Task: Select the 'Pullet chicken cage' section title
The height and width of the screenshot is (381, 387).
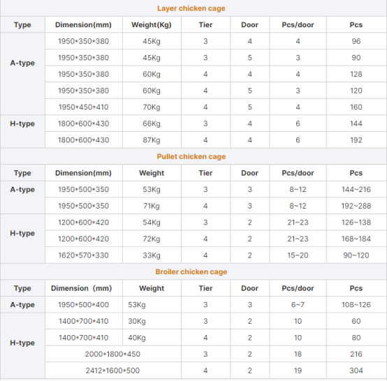Action: (x=191, y=156)
